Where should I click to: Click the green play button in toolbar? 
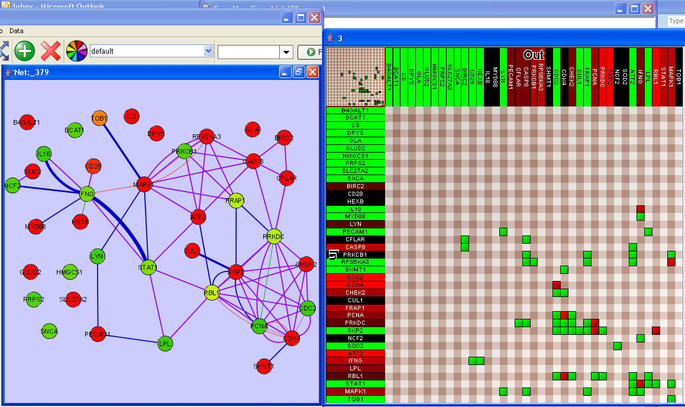[311, 52]
